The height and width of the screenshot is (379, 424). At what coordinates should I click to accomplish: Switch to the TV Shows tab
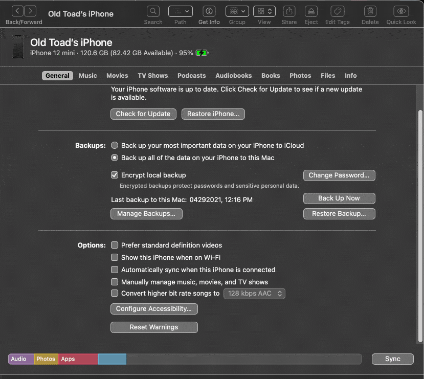[153, 76]
